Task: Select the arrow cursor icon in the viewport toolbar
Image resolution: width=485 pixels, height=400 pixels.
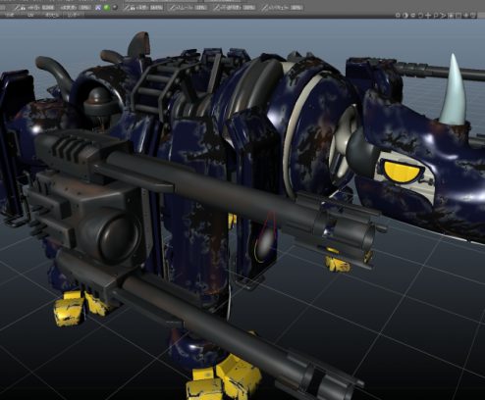Action: (443, 16)
